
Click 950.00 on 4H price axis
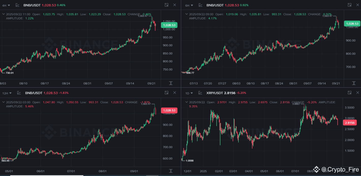[168, 37]
